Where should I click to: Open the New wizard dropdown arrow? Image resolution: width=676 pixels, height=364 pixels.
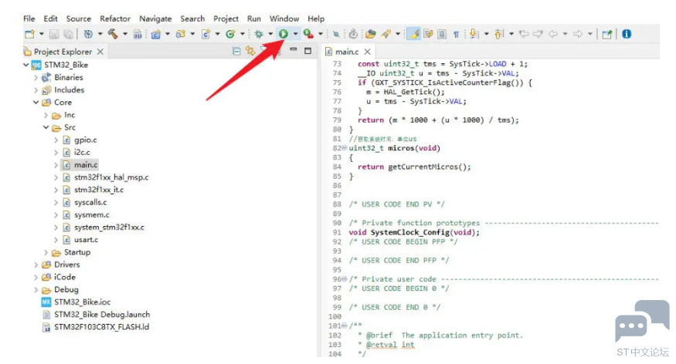coord(42,34)
